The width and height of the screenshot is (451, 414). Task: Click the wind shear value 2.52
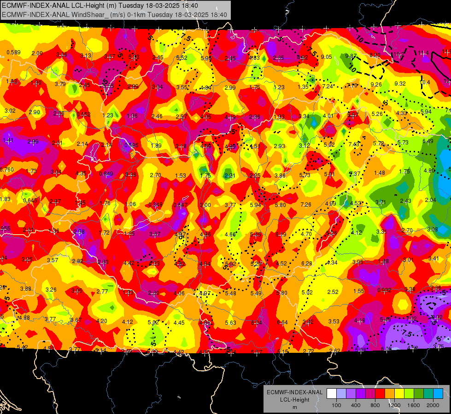click(333, 292)
